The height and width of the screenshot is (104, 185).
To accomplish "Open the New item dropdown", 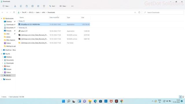I will (x=6, y=6).
